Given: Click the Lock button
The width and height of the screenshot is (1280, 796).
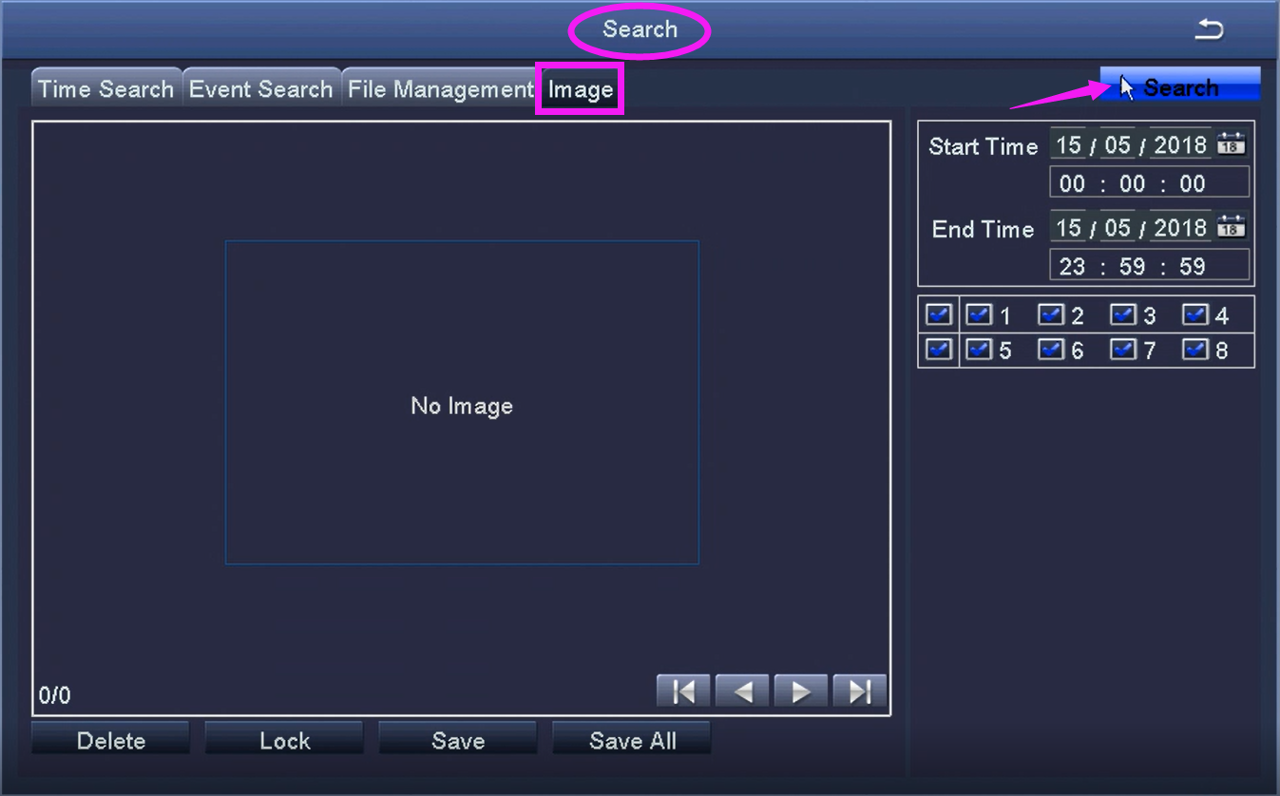Looking at the screenshot, I should [284, 740].
